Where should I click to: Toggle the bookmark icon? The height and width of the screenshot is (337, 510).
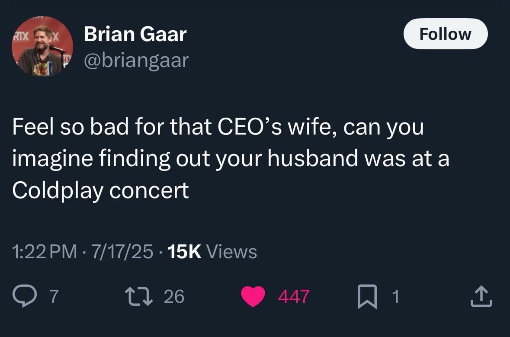click(x=367, y=296)
